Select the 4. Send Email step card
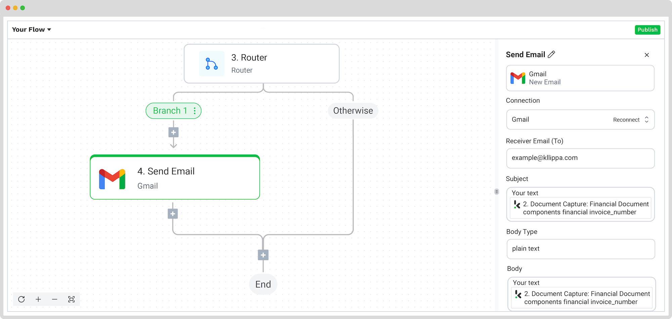Image resolution: width=672 pixels, height=319 pixels. coord(175,177)
